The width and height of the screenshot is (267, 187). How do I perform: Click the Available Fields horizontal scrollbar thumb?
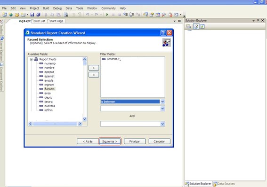tap(55, 124)
